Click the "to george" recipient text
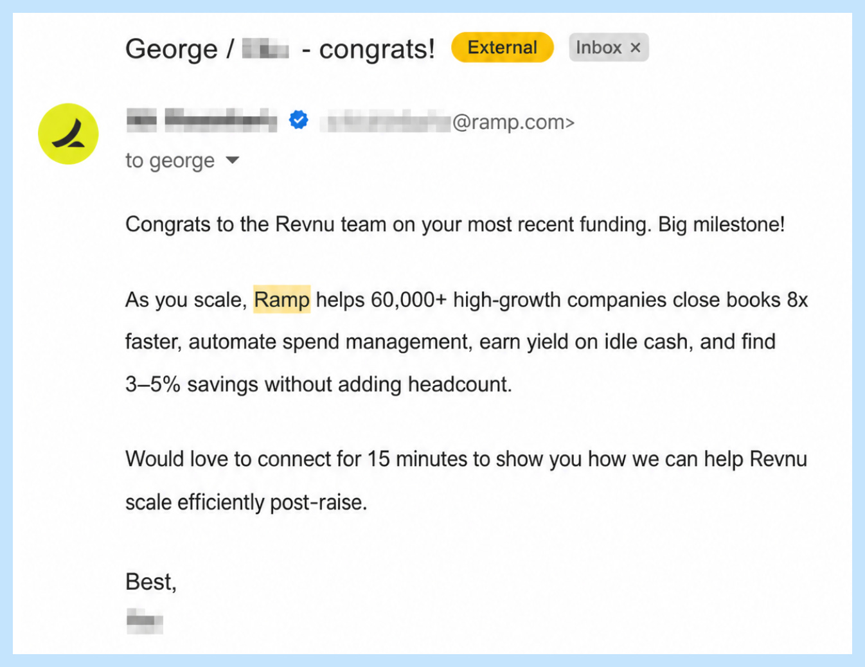This screenshot has height=667, width=865. 170,160
